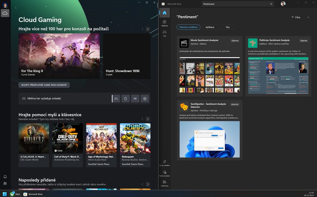Show previous games in mouse and keyboard row
The height and width of the screenshot is (197, 317).
coord(142,119)
